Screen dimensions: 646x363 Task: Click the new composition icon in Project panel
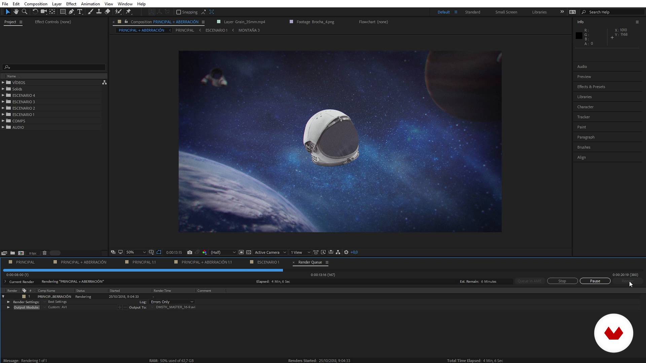coord(21,253)
